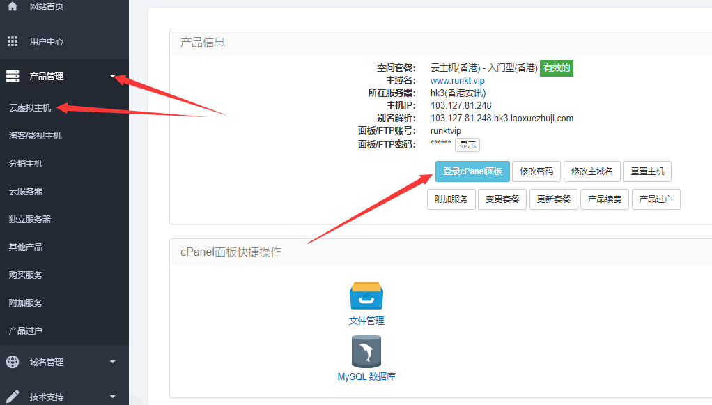Click the 产品过户 button in product info
712x405 pixels.
pos(656,199)
